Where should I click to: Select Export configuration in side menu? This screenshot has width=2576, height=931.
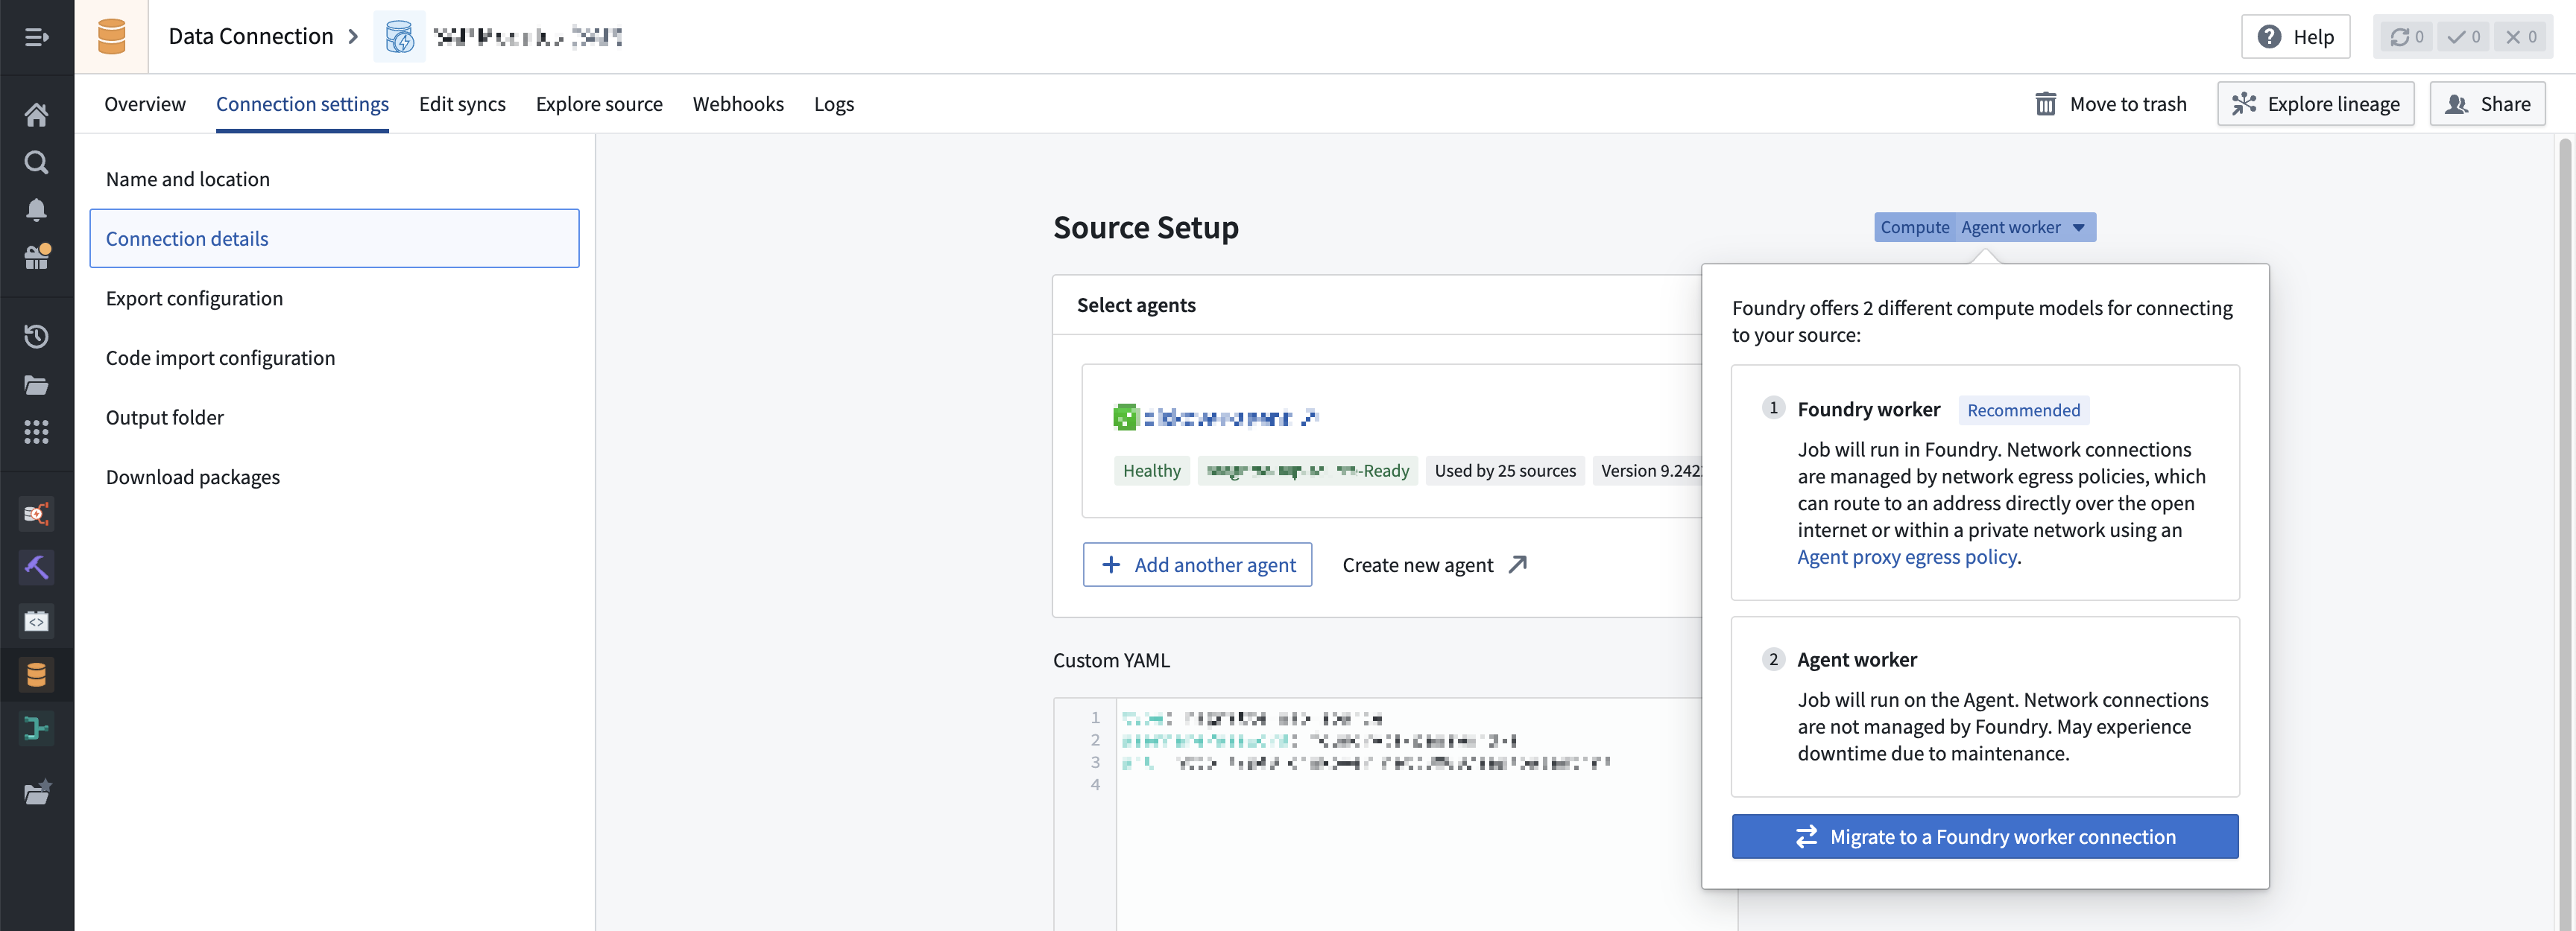pyautogui.click(x=194, y=299)
